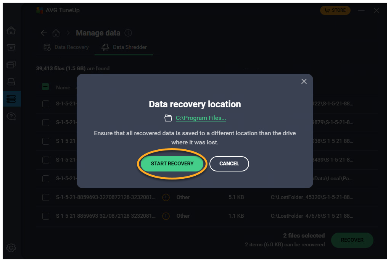
Task: Open the disk drive icon in sidebar
Action: pyautogui.click(x=11, y=82)
